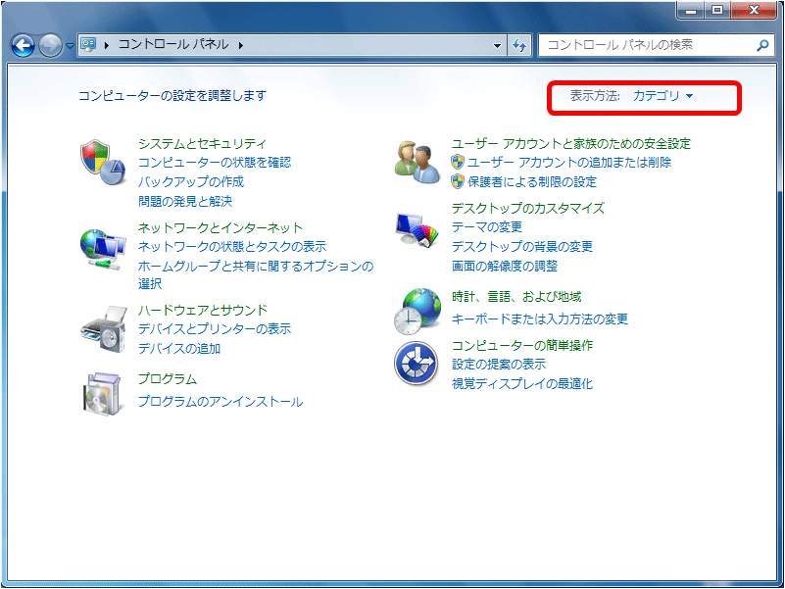The width and height of the screenshot is (785, 589).
Task: Open 設定の提案の表示 link
Action: [499, 365]
